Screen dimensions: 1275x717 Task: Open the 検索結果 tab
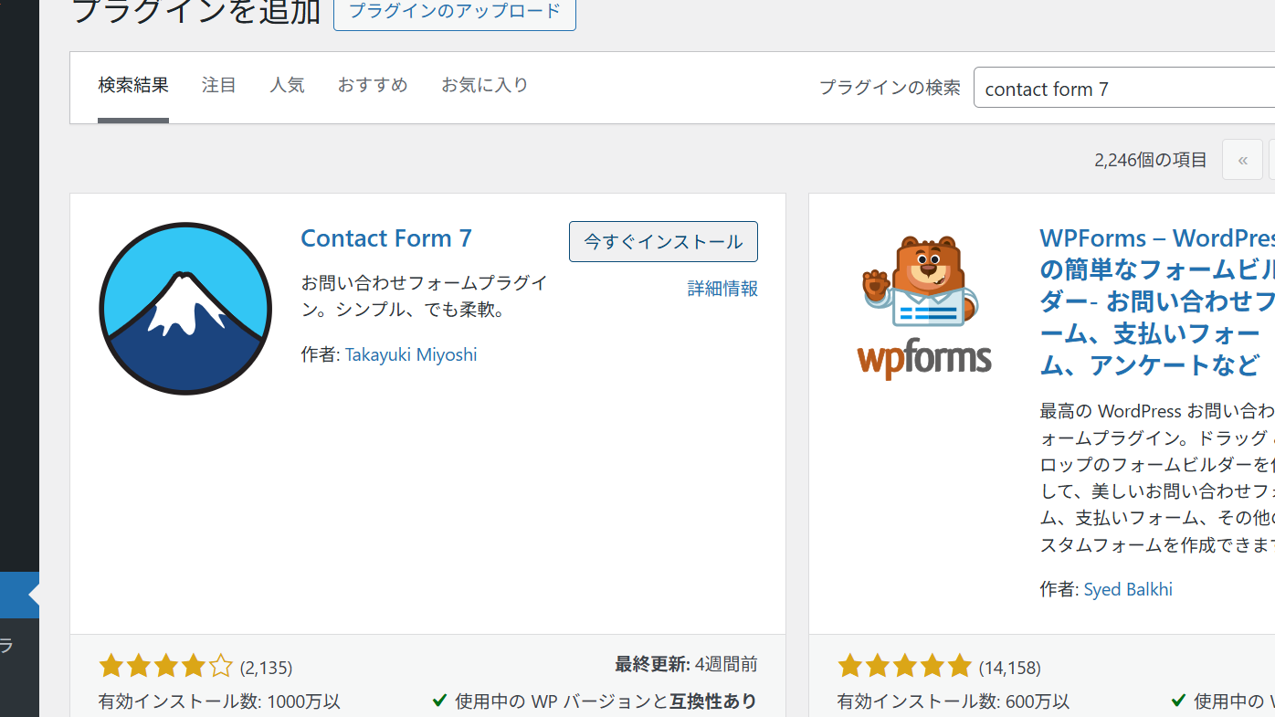point(133,86)
